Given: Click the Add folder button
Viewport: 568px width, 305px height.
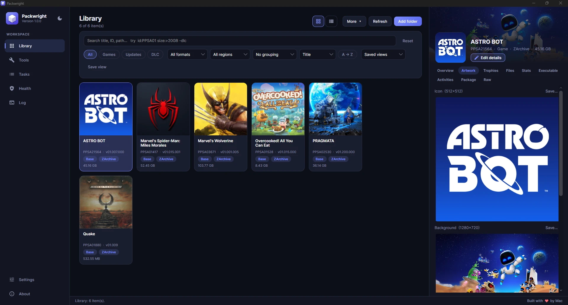Looking at the screenshot, I should pyautogui.click(x=408, y=21).
